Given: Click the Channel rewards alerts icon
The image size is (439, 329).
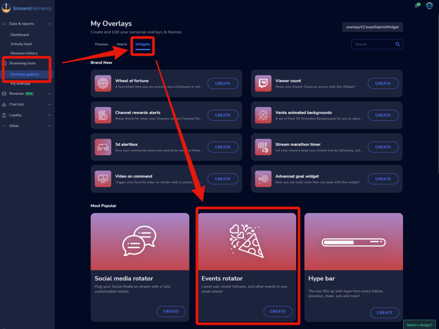Looking at the screenshot, I should point(103,115).
